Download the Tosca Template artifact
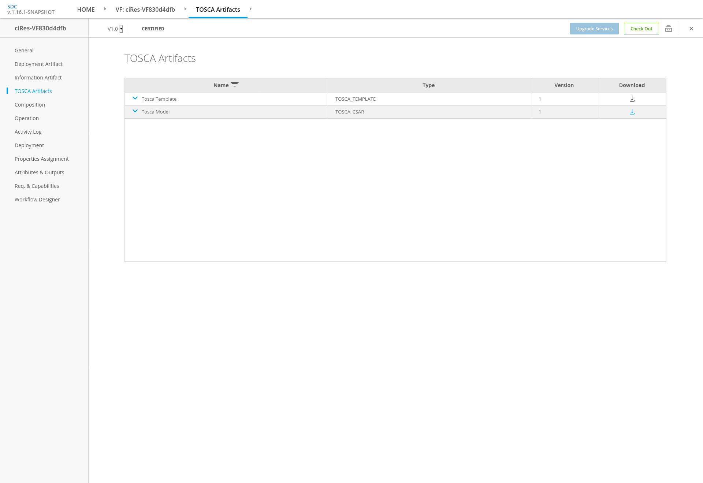Viewport: 703px width, 483px height. [x=632, y=99]
